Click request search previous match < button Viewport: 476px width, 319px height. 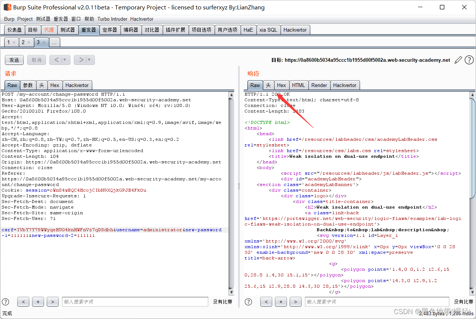pyautogui.click(x=23, y=302)
